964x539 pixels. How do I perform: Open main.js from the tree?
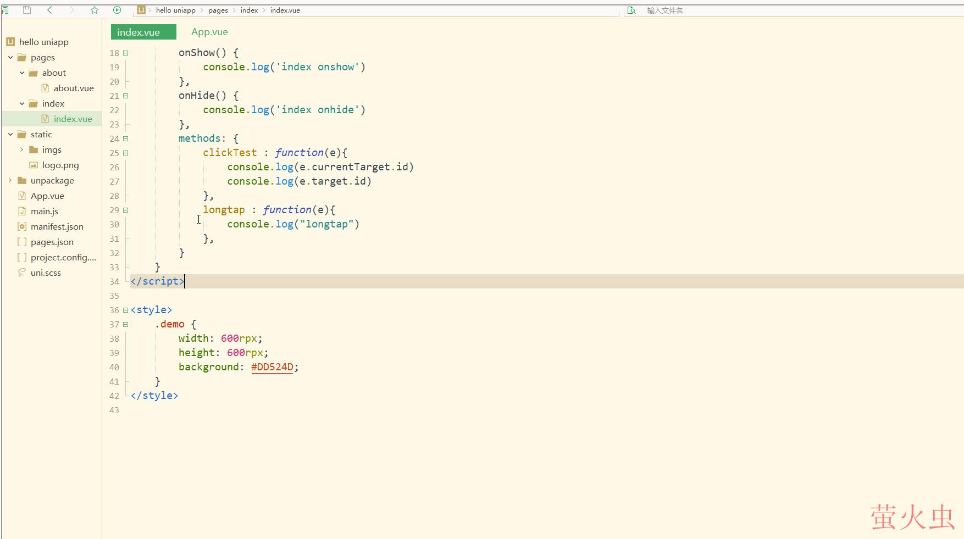point(45,211)
